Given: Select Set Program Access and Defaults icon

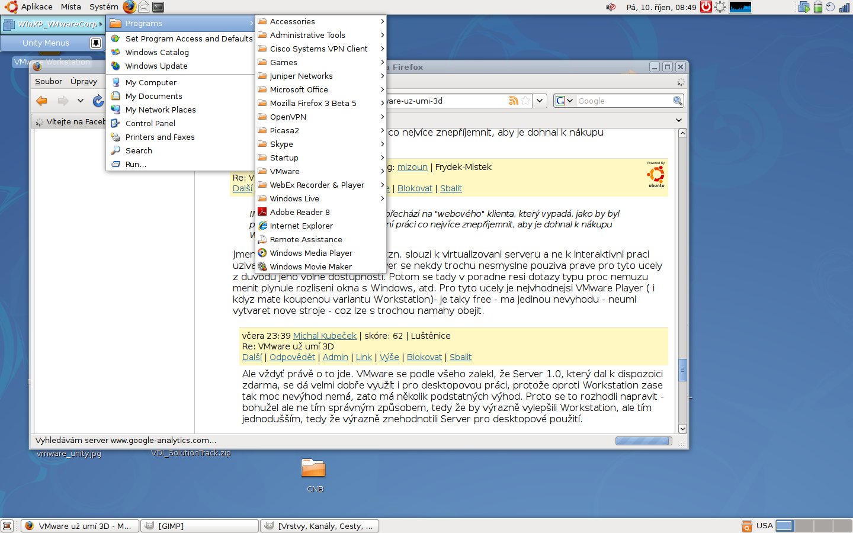Looking at the screenshot, I should 116,38.
